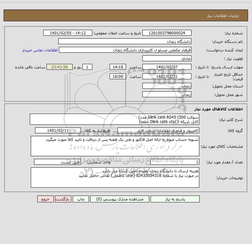Viewport: 252px width, 244px height.
Task: Click the label 'نام دستگاه خریدار:'
Action: click(227, 42)
